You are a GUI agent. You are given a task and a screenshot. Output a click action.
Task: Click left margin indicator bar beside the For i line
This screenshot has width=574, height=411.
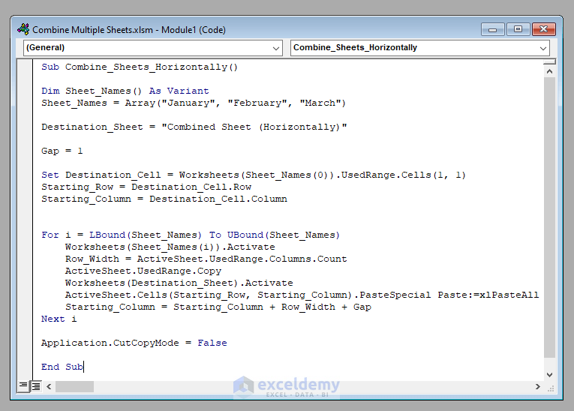25,235
